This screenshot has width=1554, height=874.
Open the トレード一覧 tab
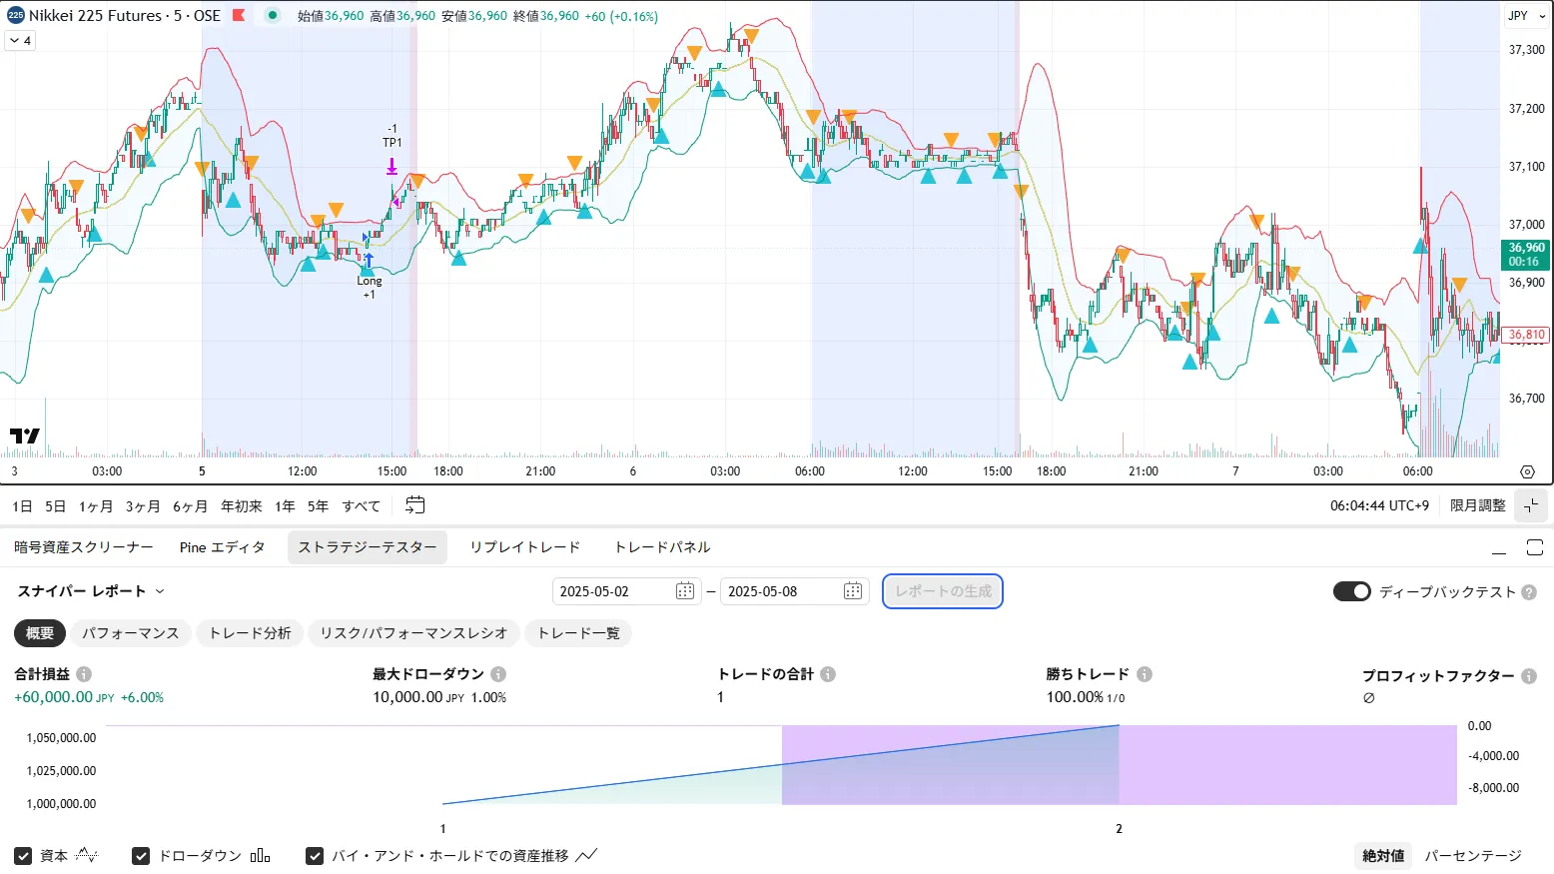tap(578, 633)
